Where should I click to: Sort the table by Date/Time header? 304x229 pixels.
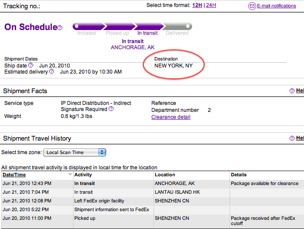click(14, 175)
